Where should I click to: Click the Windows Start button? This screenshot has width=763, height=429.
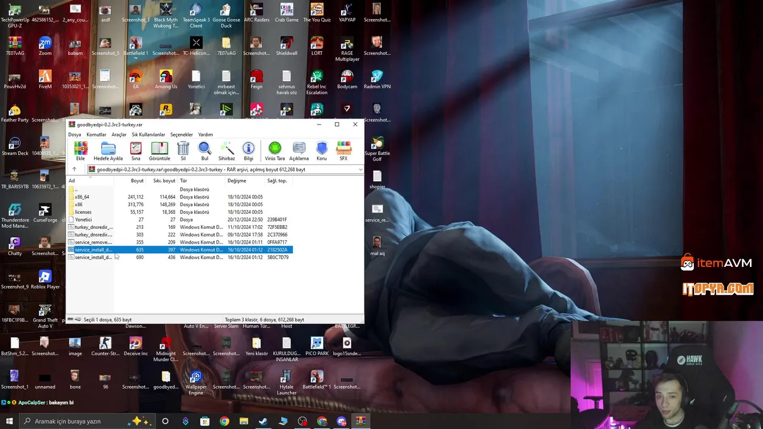click(x=9, y=421)
